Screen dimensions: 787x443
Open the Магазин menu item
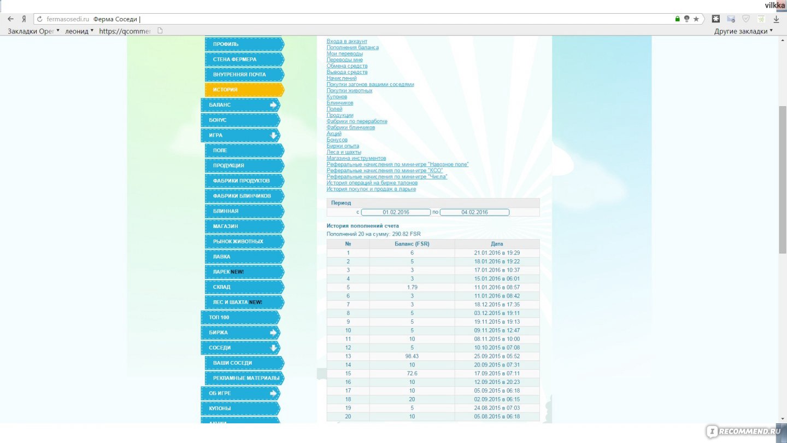[244, 226]
